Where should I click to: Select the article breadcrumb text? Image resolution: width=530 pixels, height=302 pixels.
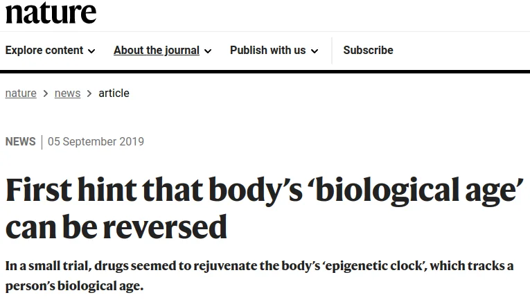(x=114, y=94)
